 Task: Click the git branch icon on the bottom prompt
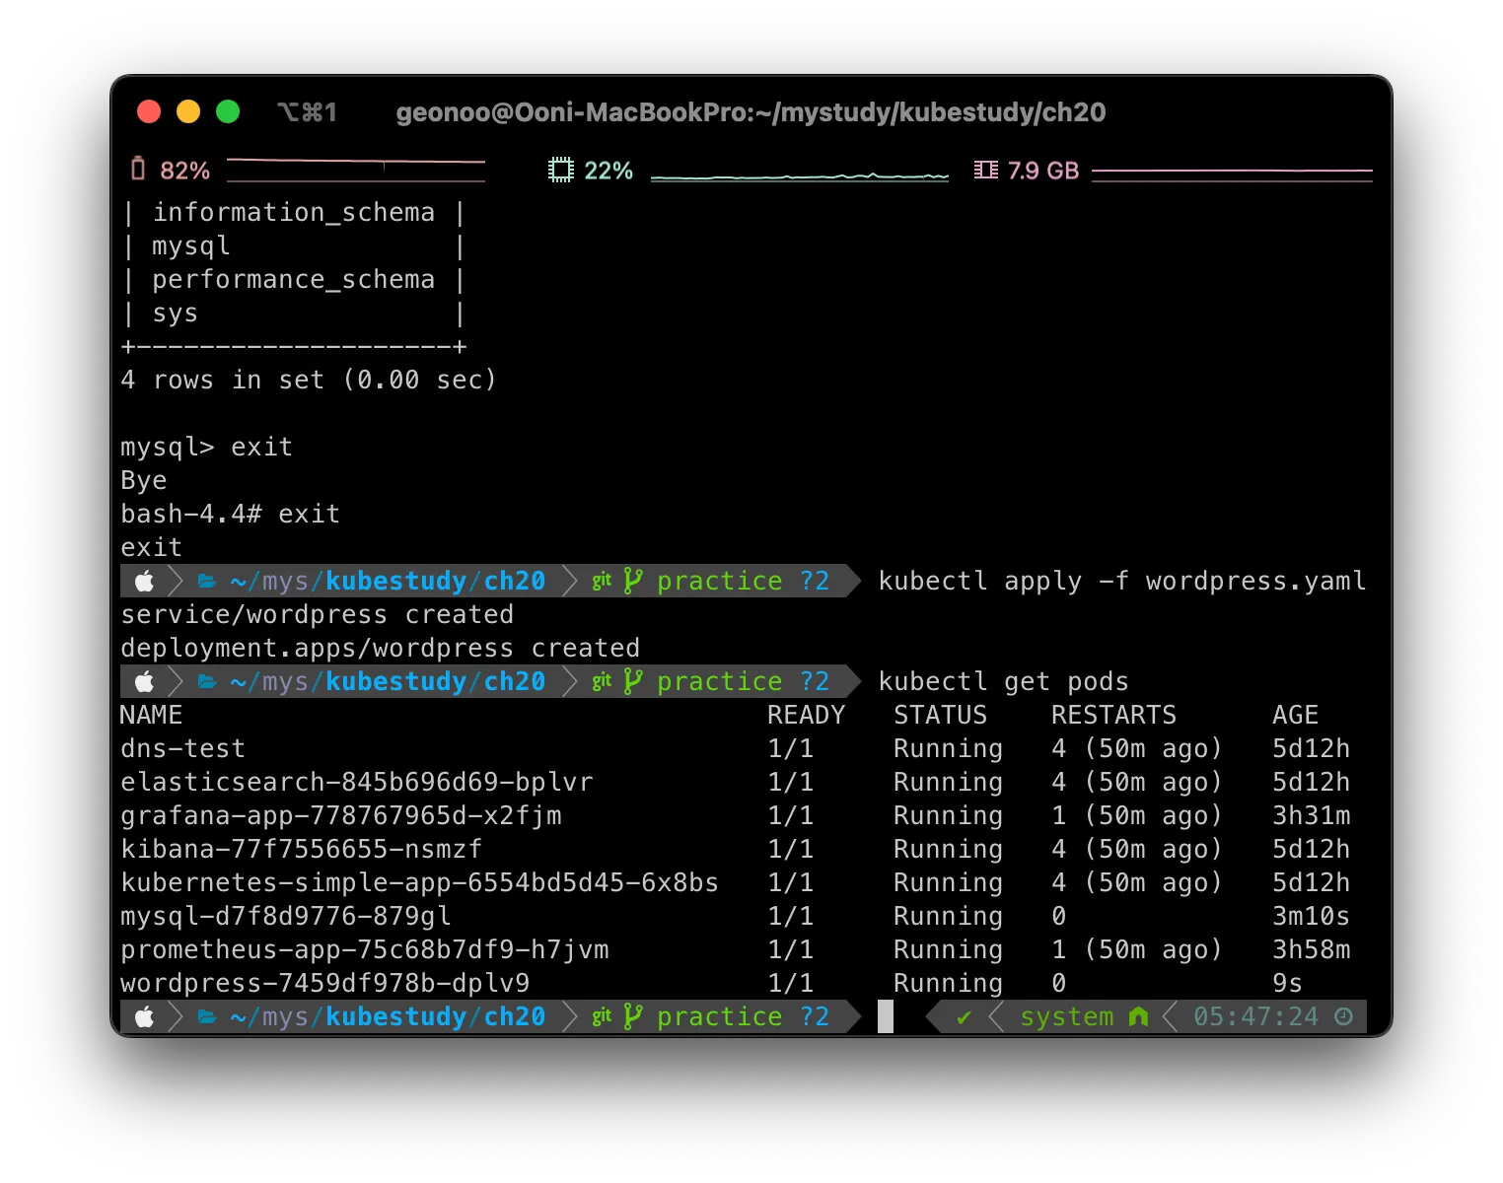click(x=633, y=1017)
